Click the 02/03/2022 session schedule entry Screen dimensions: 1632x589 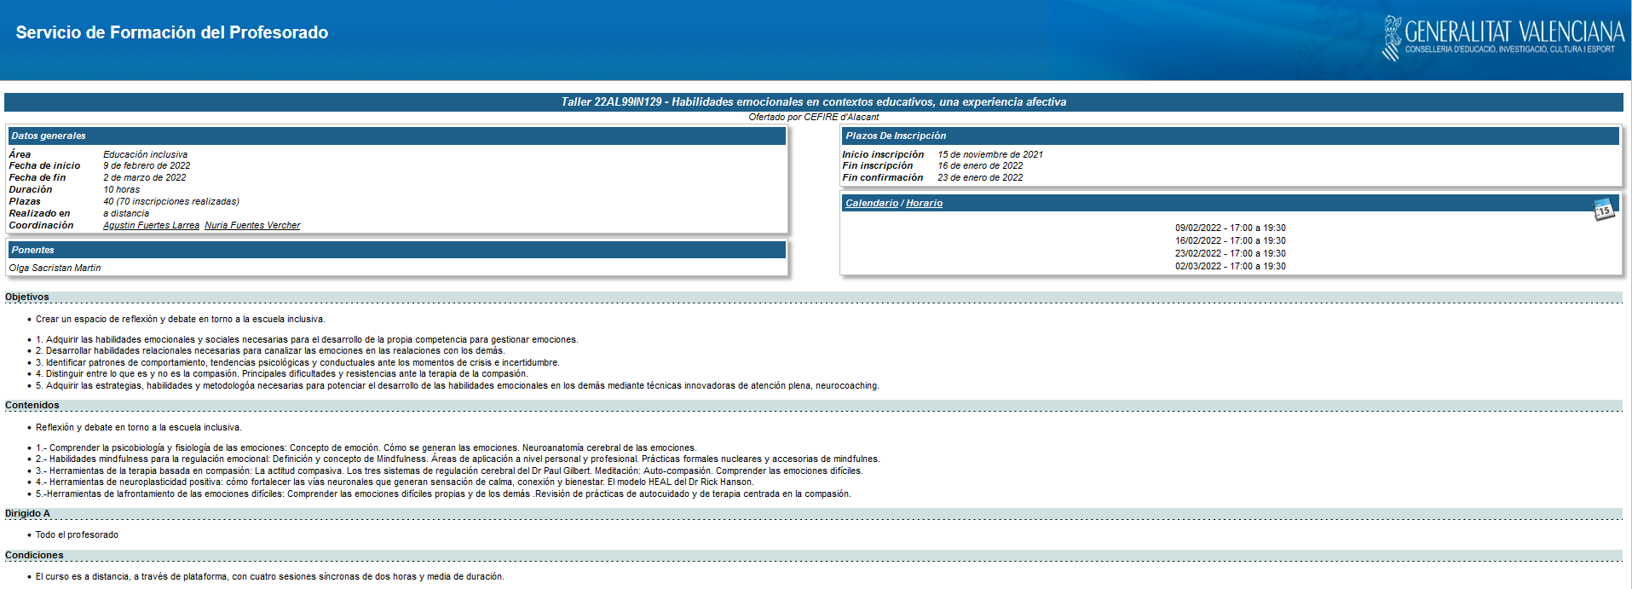pyautogui.click(x=1230, y=266)
